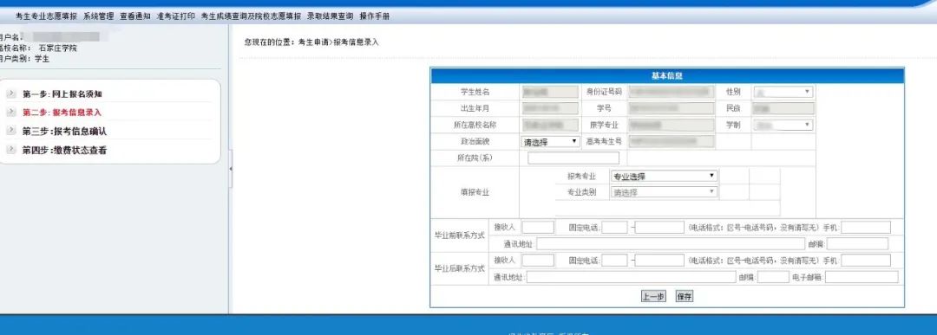Screen dimensions: 937x335
Task: Click the 所在院(系) input field
Action: (x=573, y=158)
